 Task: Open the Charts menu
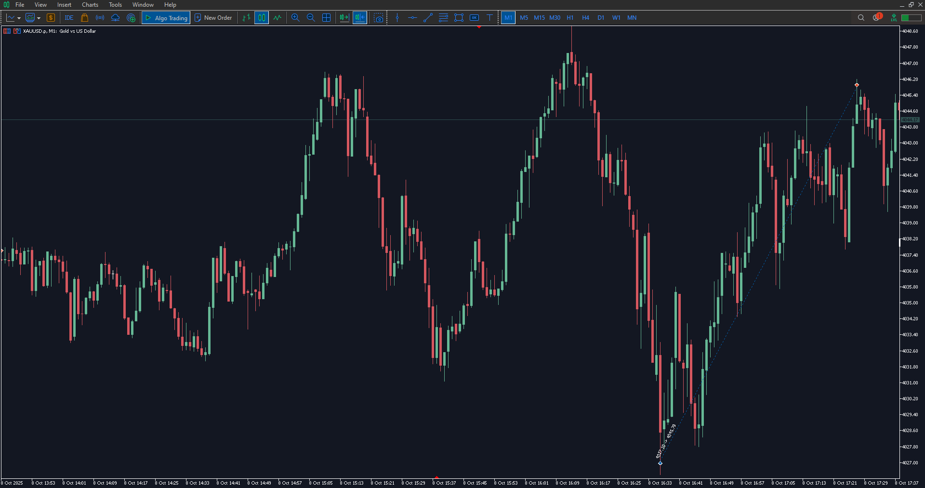90,5
